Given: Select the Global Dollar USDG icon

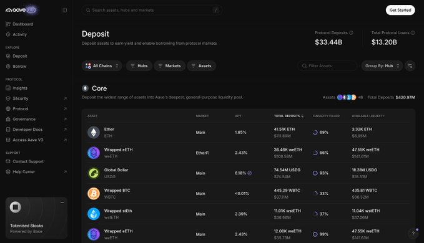Looking at the screenshot, I should [94, 173].
